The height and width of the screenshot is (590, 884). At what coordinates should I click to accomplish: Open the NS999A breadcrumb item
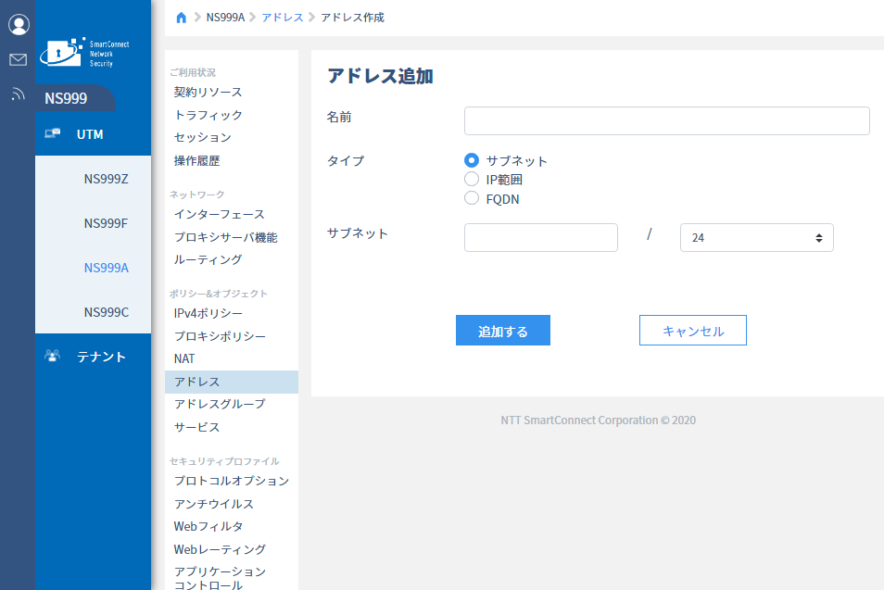pyautogui.click(x=225, y=18)
